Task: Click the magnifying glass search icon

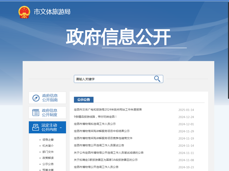Action: click(157, 79)
